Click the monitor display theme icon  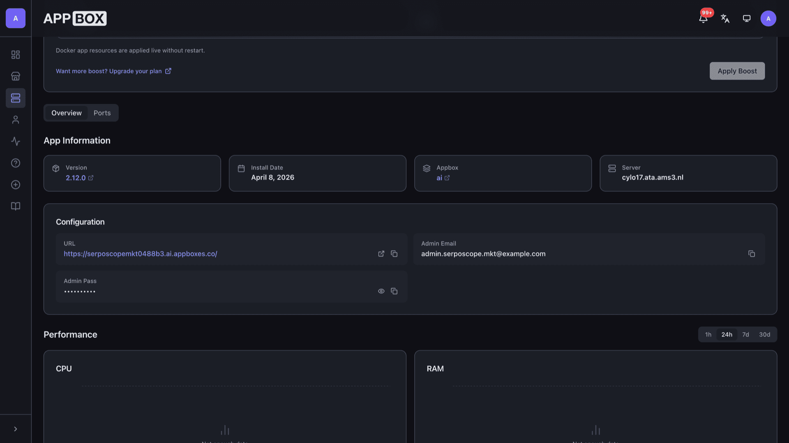pos(747,18)
